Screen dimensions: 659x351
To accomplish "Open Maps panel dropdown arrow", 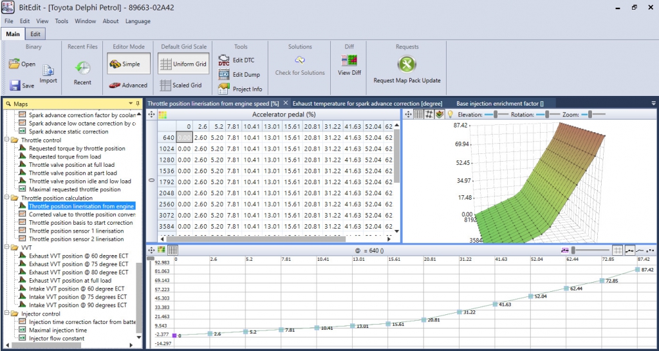I will [131, 104].
